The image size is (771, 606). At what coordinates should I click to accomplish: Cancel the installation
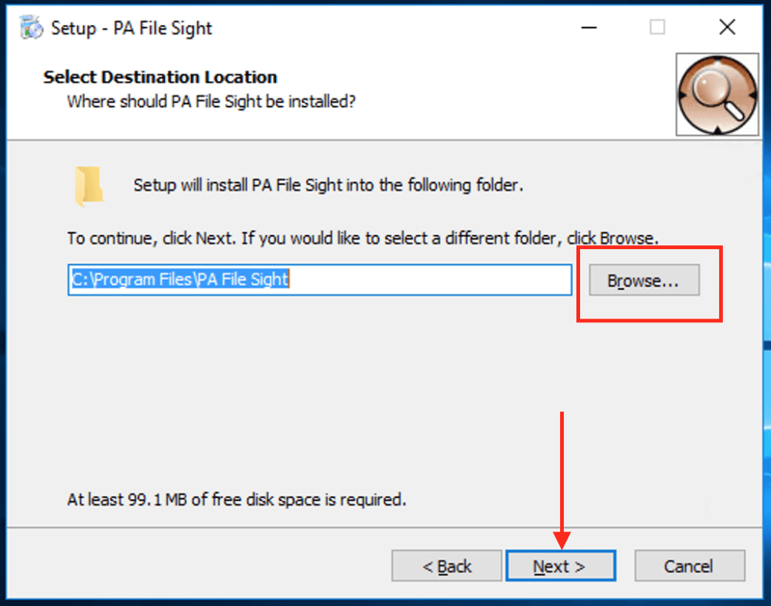click(689, 567)
